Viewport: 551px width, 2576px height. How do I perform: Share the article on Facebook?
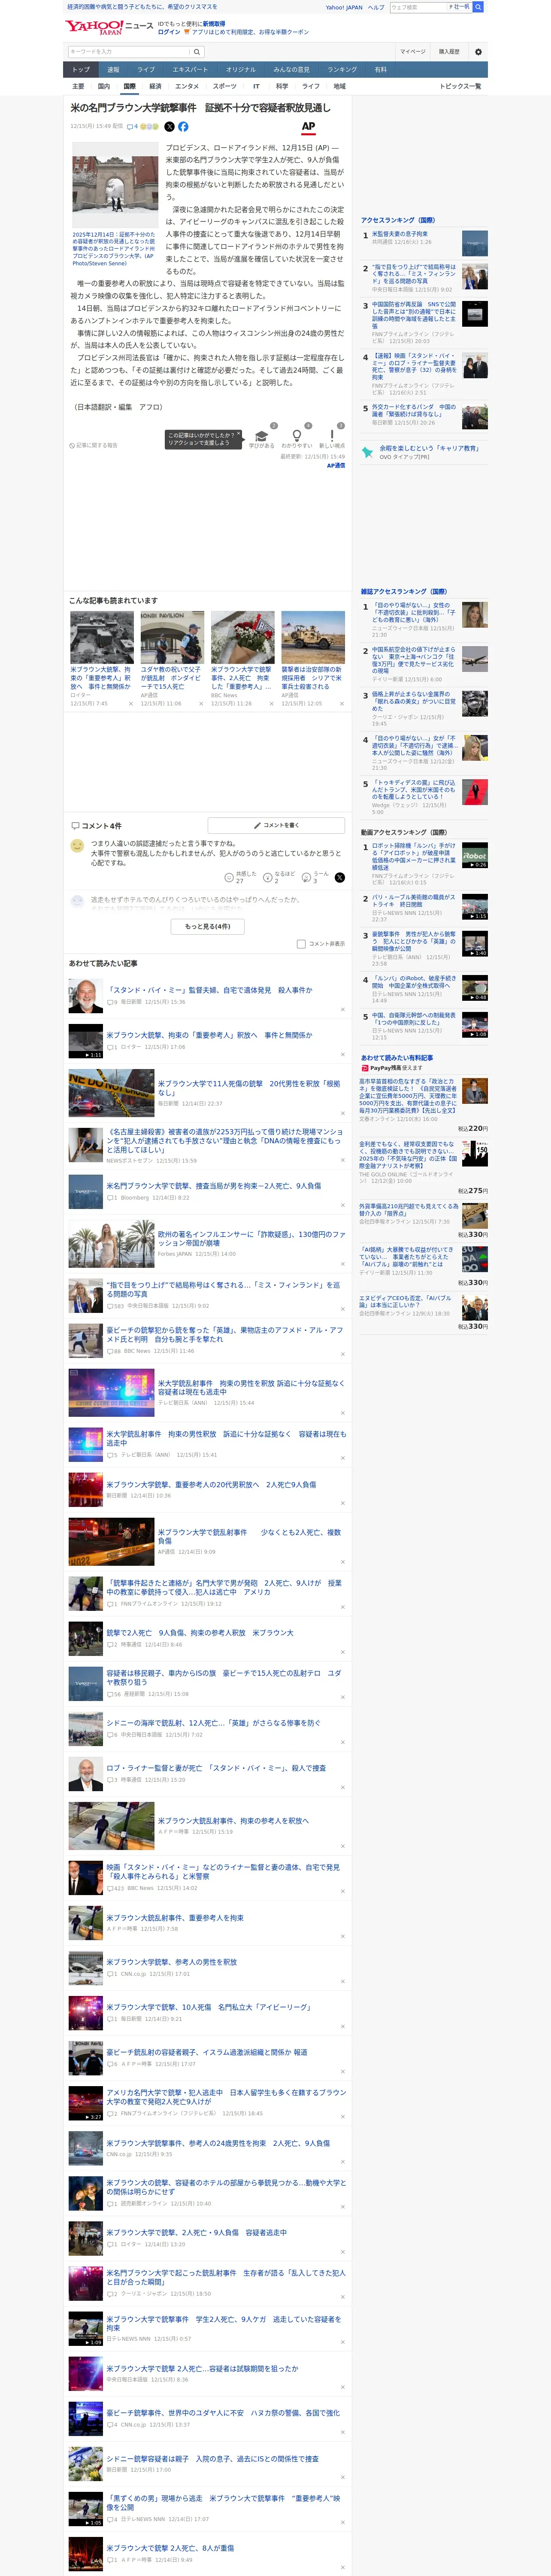183,127
